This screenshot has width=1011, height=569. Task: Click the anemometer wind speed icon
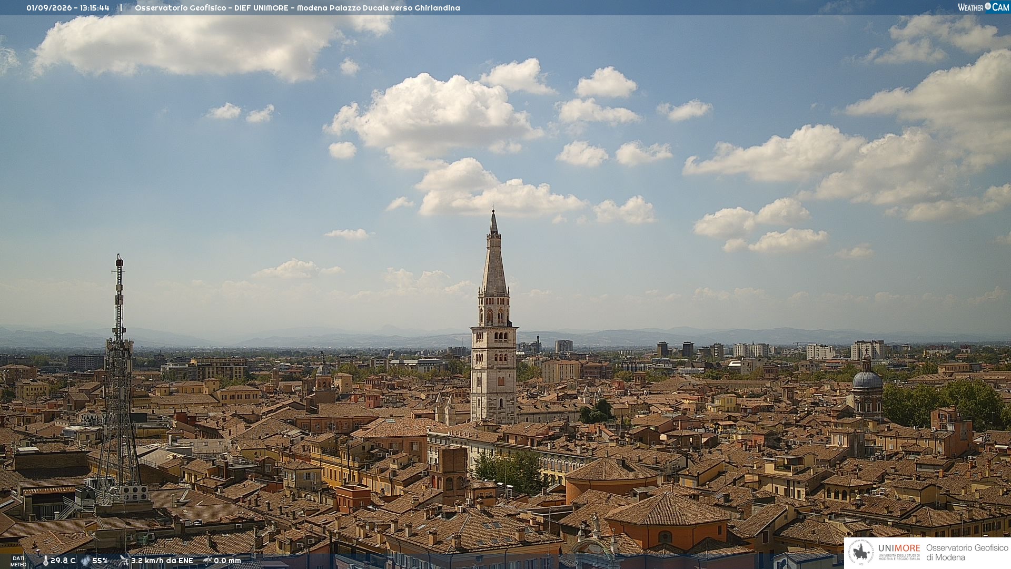pyautogui.click(x=124, y=561)
